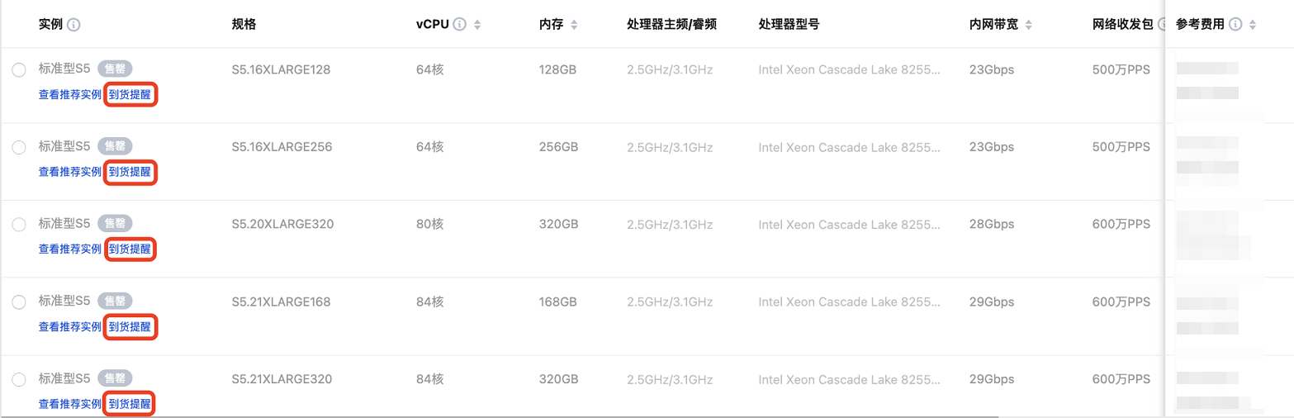1294x418 pixels.
Task: Click the info icon beside vCPU header
Action: pos(460,25)
